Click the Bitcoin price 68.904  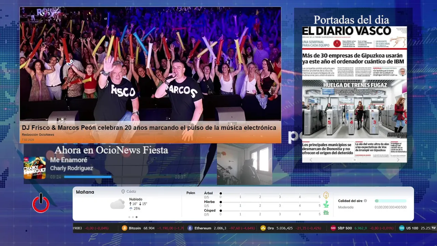click(x=149, y=228)
